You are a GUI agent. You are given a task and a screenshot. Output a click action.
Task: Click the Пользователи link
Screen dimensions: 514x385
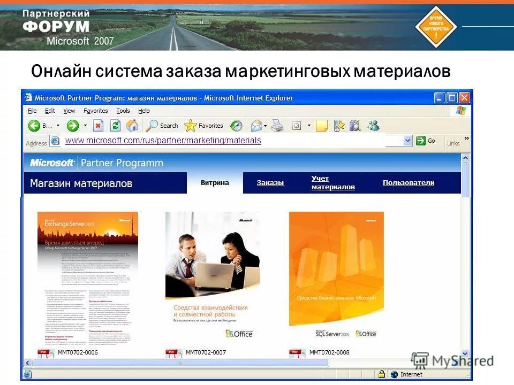(x=409, y=182)
